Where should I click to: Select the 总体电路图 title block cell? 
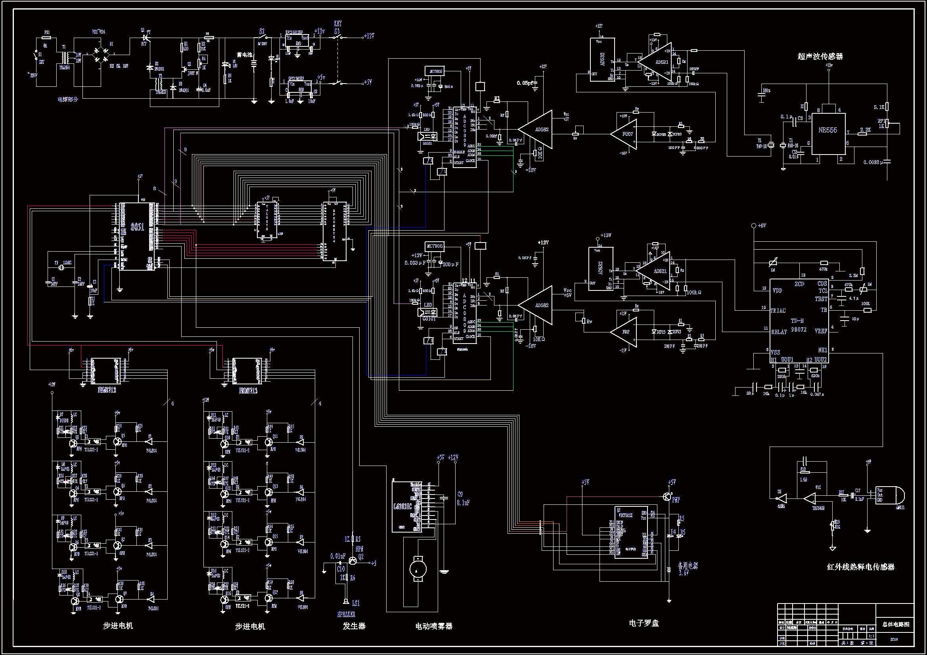[x=895, y=624]
